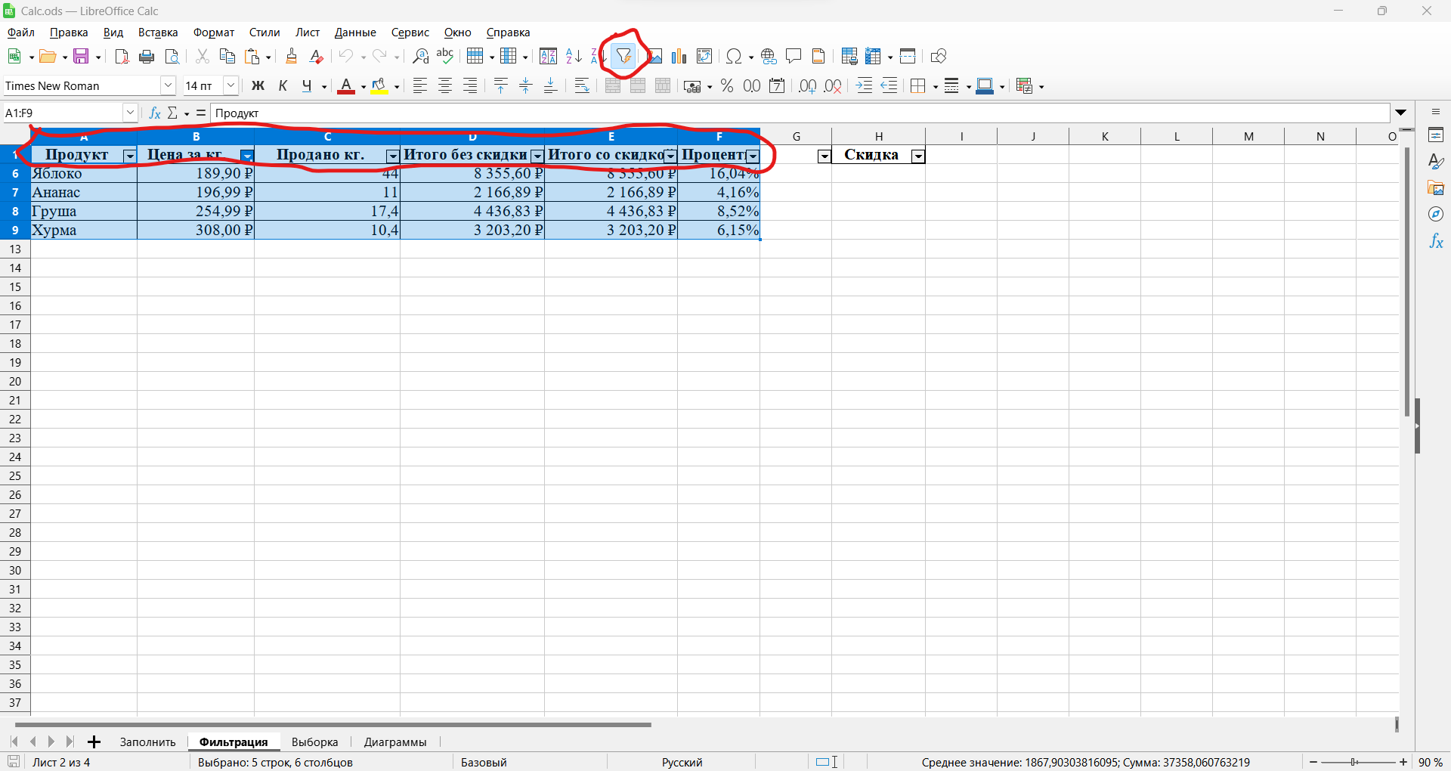Toggle Italic (К) formatting
The height and width of the screenshot is (771, 1451).
tap(283, 85)
